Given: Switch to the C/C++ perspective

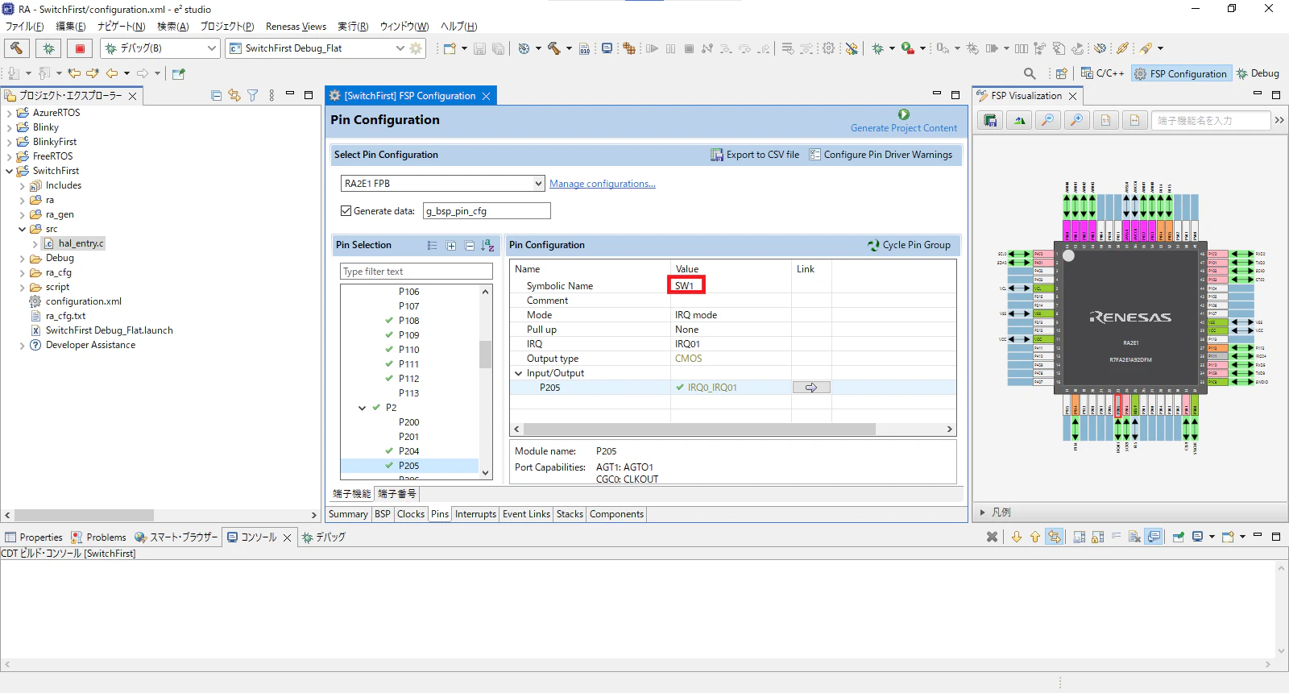Looking at the screenshot, I should 1102,73.
